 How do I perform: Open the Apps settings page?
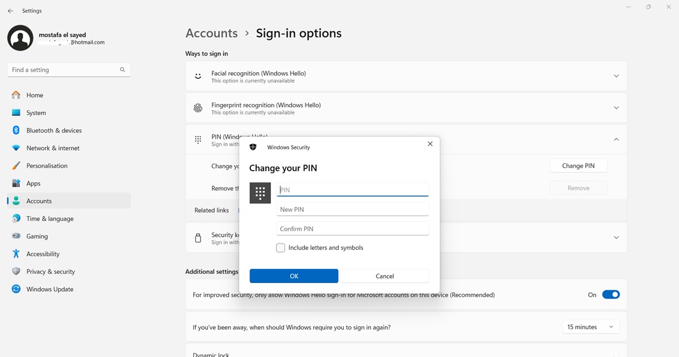pyautogui.click(x=33, y=183)
